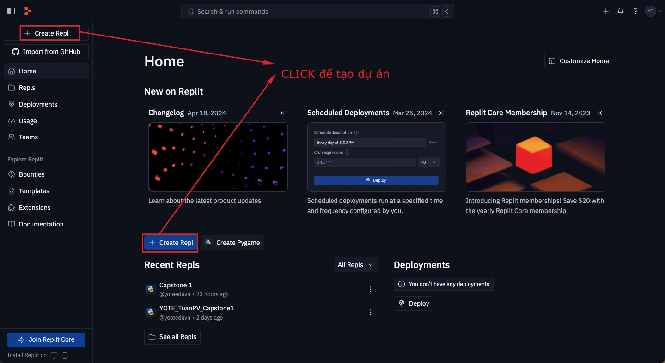Screen dimensions: 665x363
Task: Open the notifications bell
Action: coord(621,11)
